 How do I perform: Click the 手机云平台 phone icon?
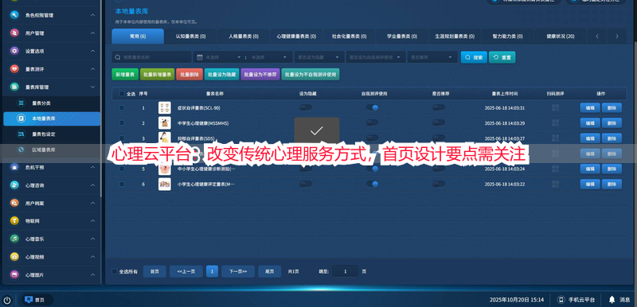[x=561, y=300]
